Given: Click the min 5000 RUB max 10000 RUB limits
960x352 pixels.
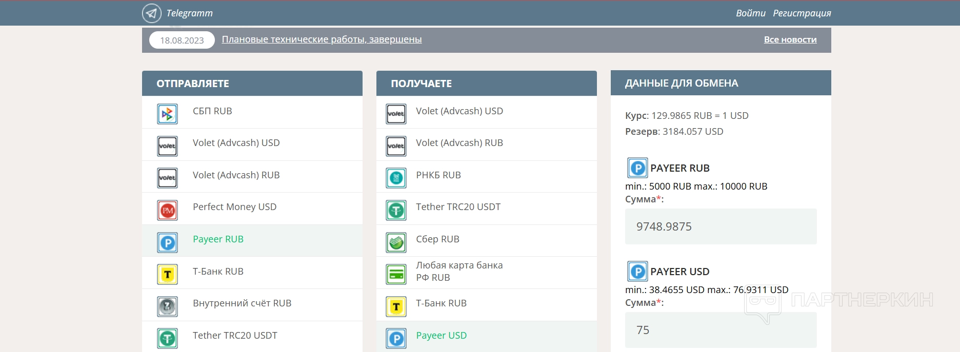Looking at the screenshot, I should [x=696, y=187].
